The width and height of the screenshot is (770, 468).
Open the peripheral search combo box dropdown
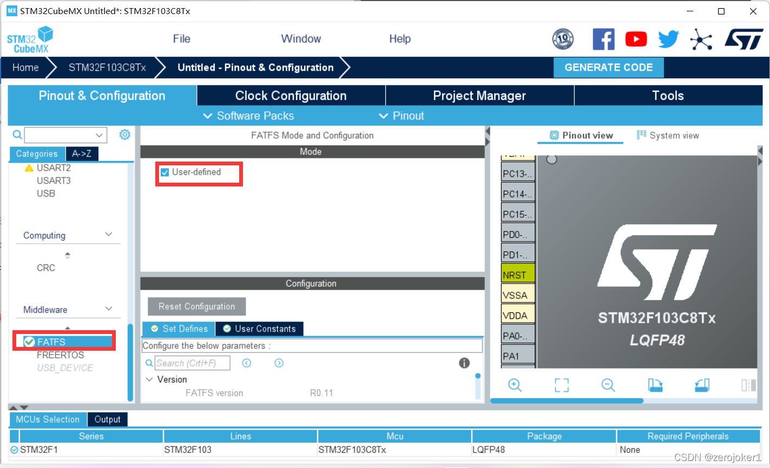99,135
